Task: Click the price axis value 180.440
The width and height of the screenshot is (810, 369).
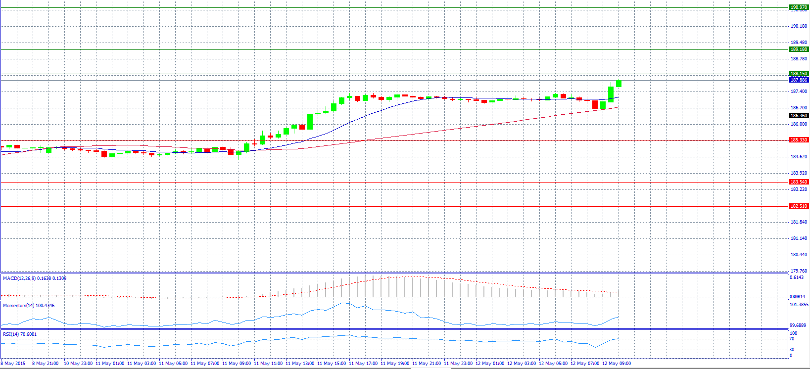Action: coord(799,255)
